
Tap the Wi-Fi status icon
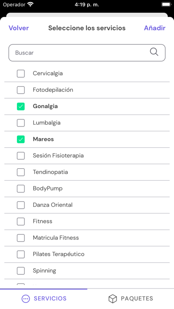31,4
